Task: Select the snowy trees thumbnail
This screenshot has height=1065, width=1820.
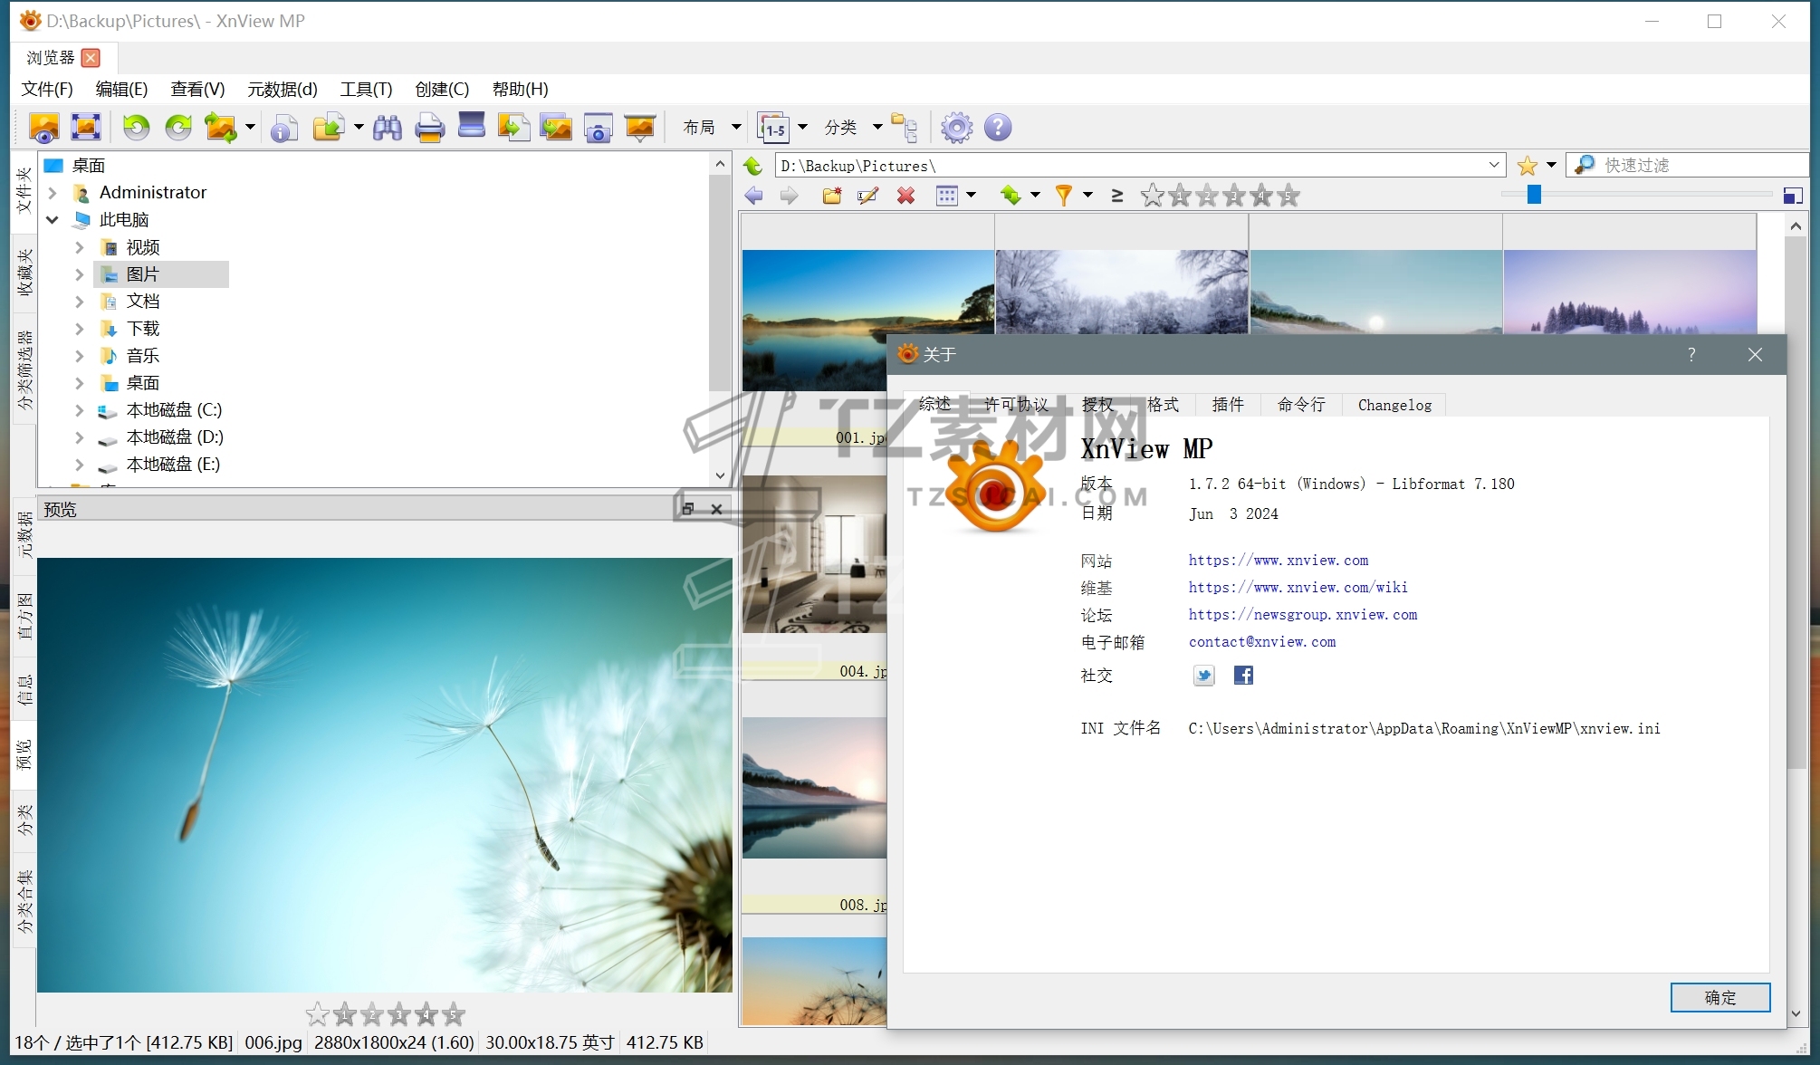Action: click(1122, 292)
